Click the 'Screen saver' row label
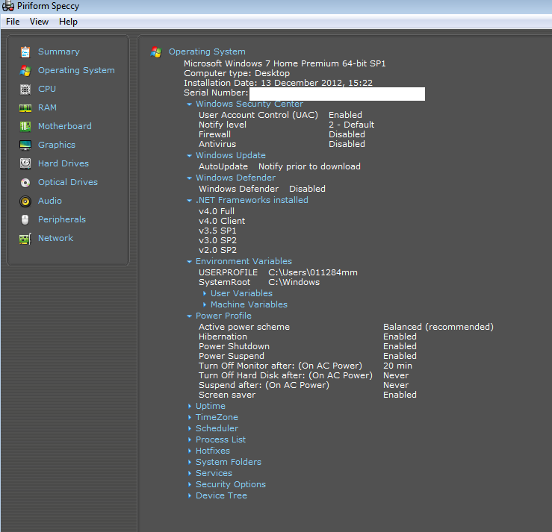This screenshot has width=552, height=532. pyautogui.click(x=227, y=395)
